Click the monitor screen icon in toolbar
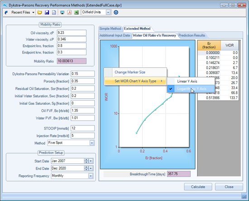The image size is (249, 201). click(62, 12)
